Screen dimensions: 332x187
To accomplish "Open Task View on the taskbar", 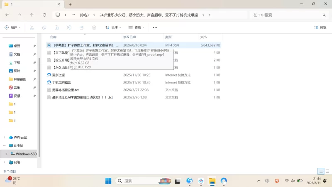I will coord(177,181).
